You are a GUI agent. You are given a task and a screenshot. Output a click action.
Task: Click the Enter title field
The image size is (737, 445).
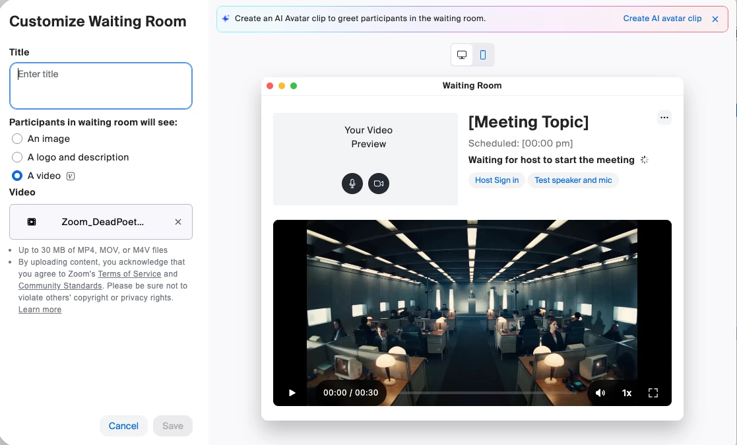pyautogui.click(x=100, y=86)
